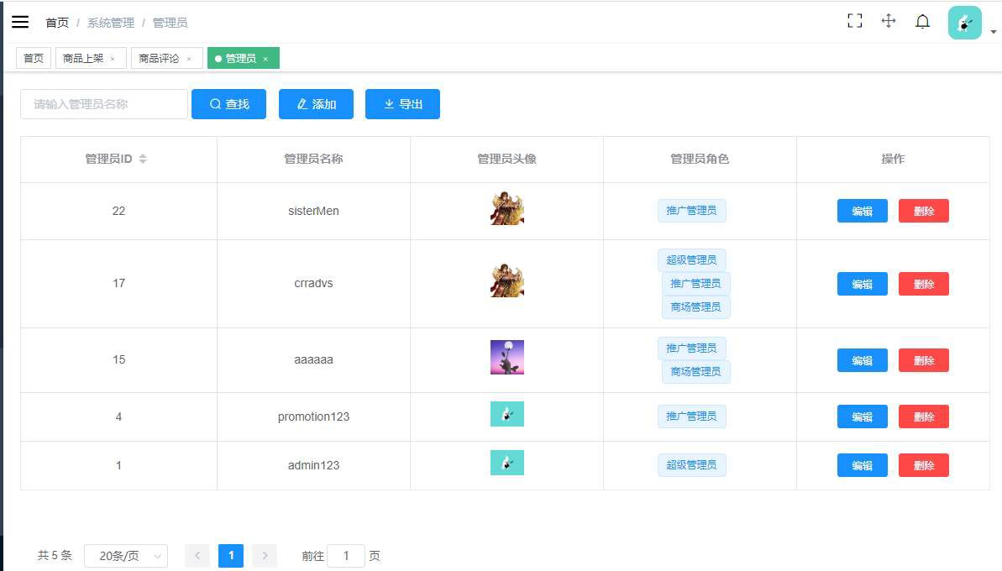
Task: Click the aaaaaa name cell
Action: 313,359
